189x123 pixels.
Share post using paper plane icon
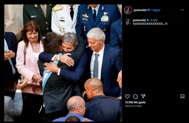[143, 96]
